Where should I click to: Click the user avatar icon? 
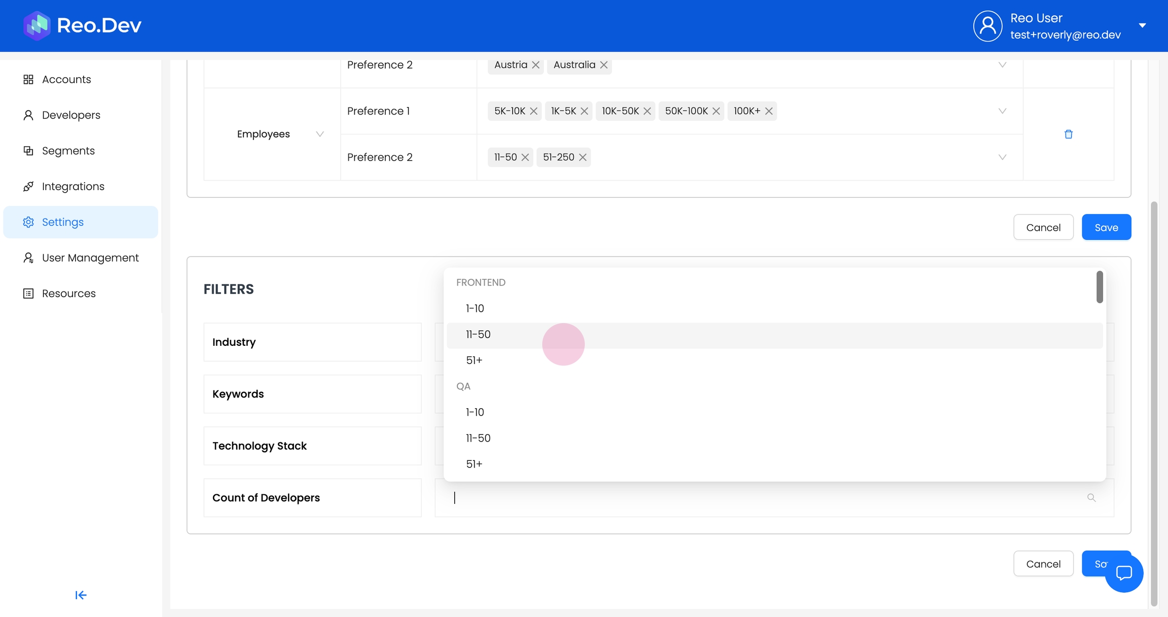987,26
